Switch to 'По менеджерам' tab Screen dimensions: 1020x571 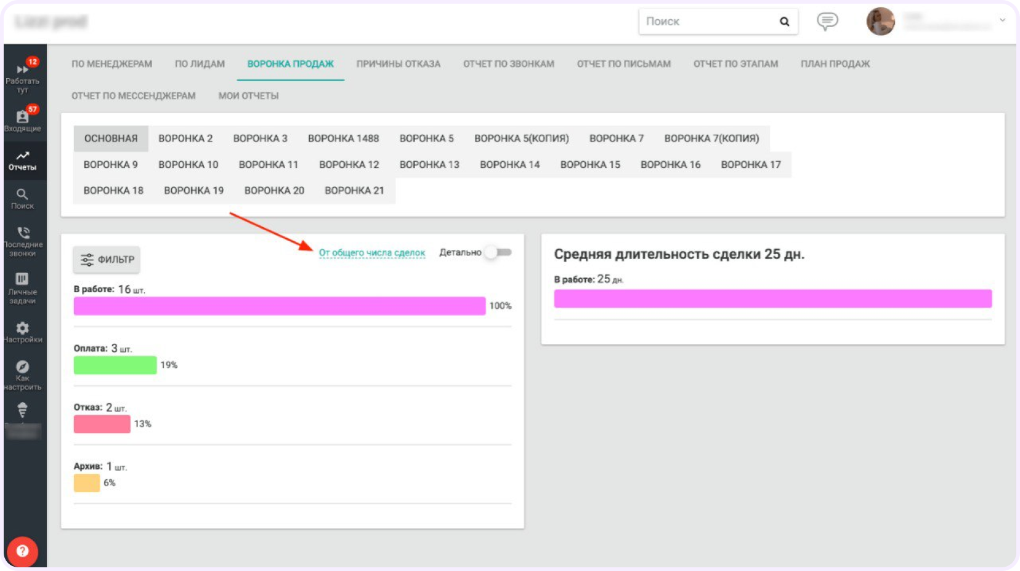point(112,64)
